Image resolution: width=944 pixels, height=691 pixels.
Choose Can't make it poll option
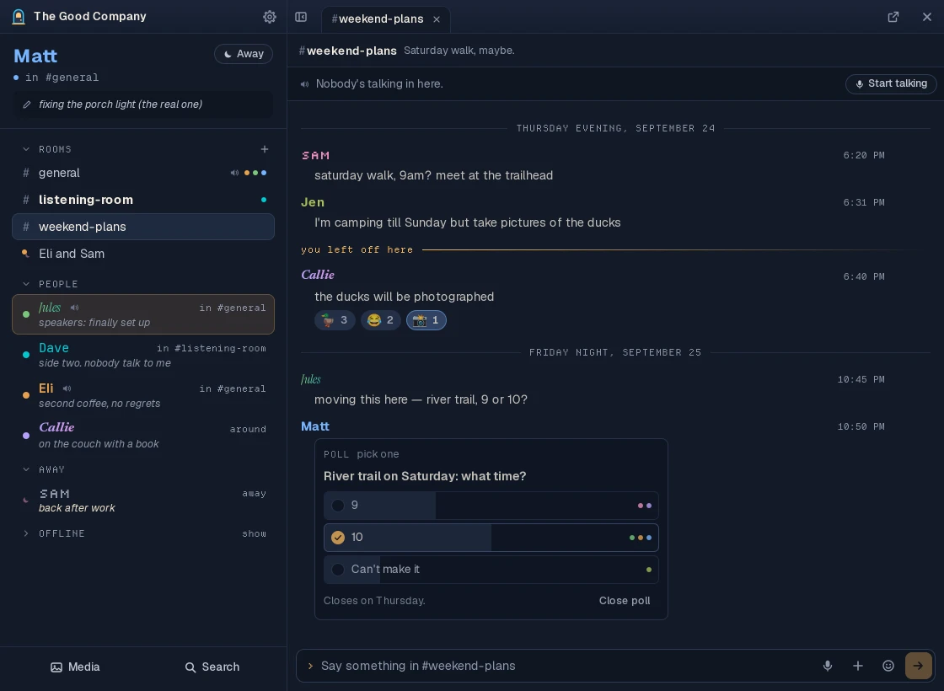coord(491,570)
